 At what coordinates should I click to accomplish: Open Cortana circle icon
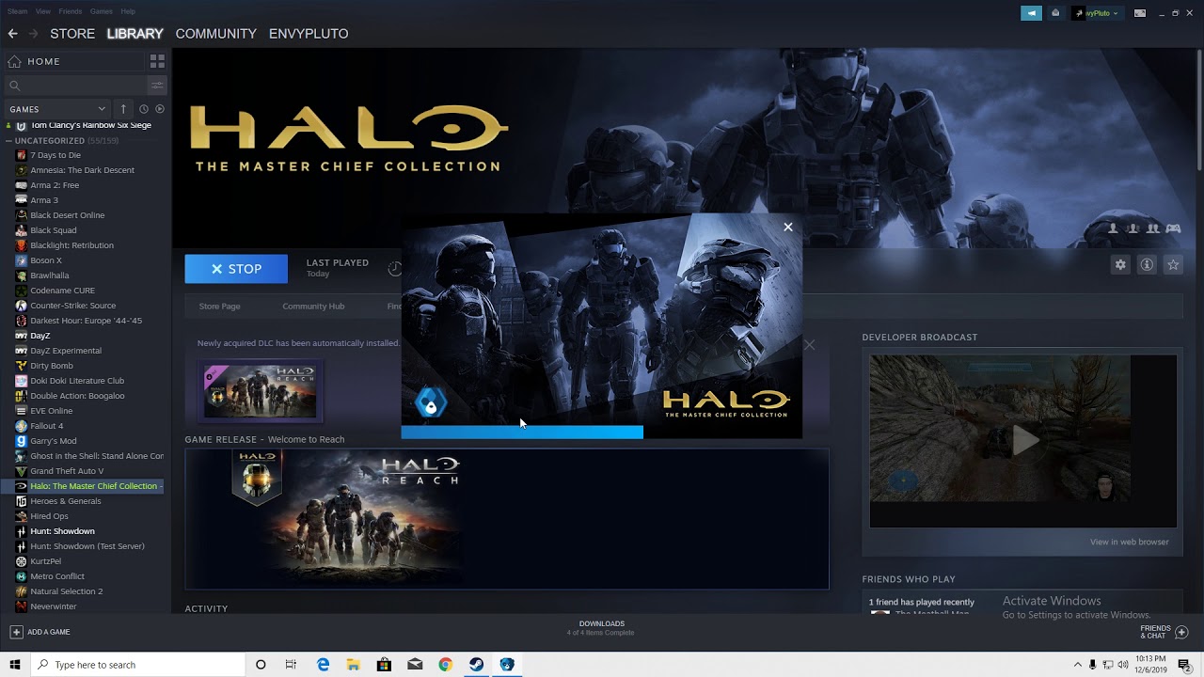click(261, 665)
